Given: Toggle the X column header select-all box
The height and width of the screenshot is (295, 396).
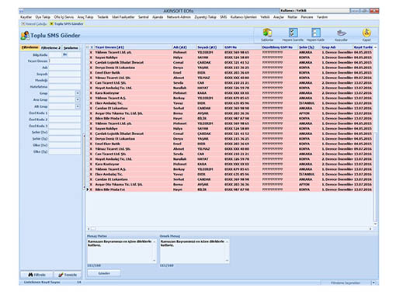Looking at the screenshot, I should (x=91, y=47).
